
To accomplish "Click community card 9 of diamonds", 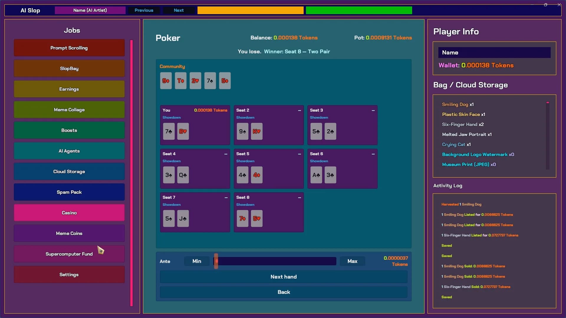I will click(x=166, y=81).
